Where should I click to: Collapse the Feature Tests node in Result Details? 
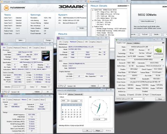tap(93, 27)
